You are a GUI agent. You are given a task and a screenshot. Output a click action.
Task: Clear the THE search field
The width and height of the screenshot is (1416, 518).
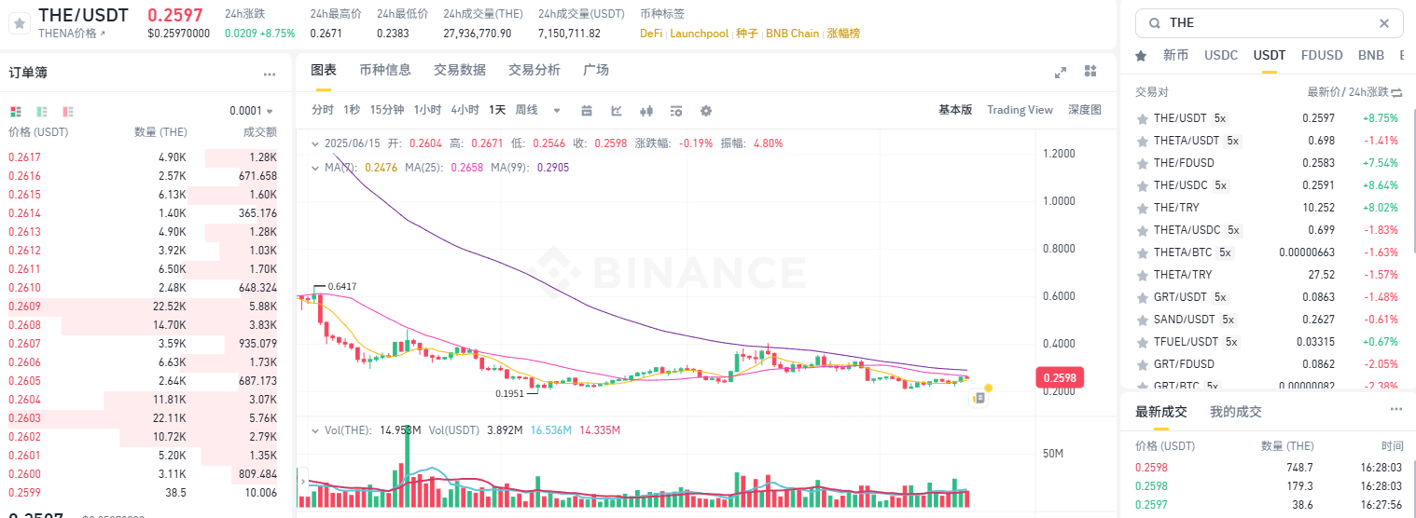tap(1384, 23)
